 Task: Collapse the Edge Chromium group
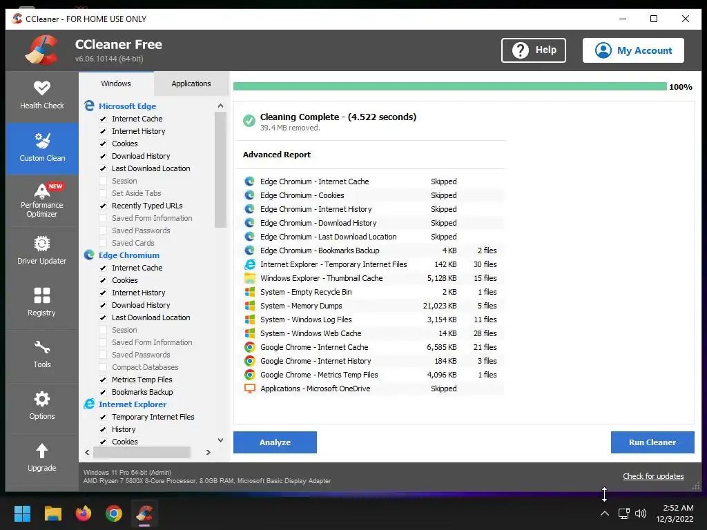tap(129, 255)
